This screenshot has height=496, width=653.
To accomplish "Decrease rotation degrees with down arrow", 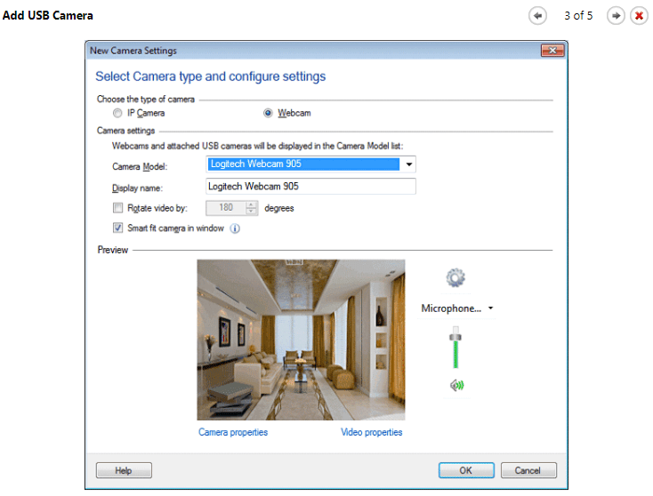I will pyautogui.click(x=251, y=211).
